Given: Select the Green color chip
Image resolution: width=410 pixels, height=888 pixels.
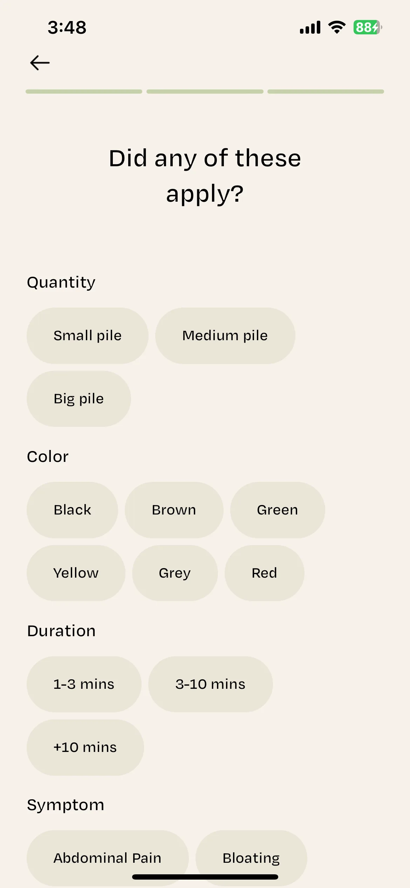Looking at the screenshot, I should pos(278,510).
